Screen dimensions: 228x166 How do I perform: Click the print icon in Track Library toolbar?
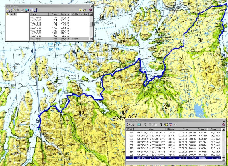17,10
